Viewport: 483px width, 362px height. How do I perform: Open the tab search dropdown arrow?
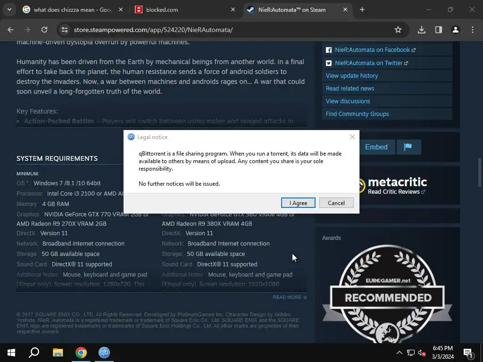point(9,9)
